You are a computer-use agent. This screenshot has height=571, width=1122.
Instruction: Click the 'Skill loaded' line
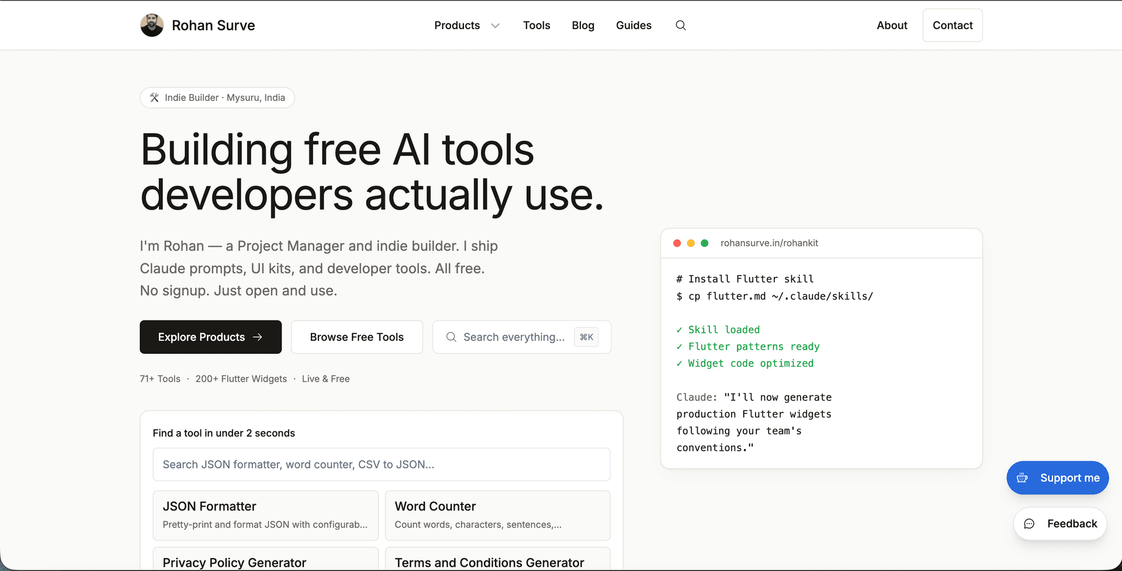(718, 330)
